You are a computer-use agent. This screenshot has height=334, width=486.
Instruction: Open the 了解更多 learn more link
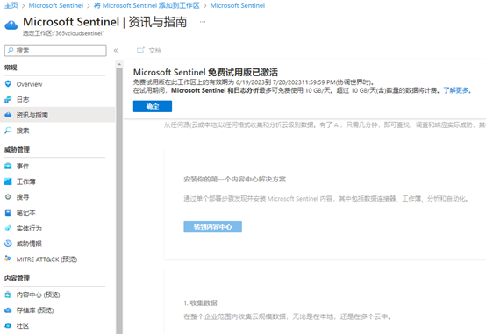457,90
